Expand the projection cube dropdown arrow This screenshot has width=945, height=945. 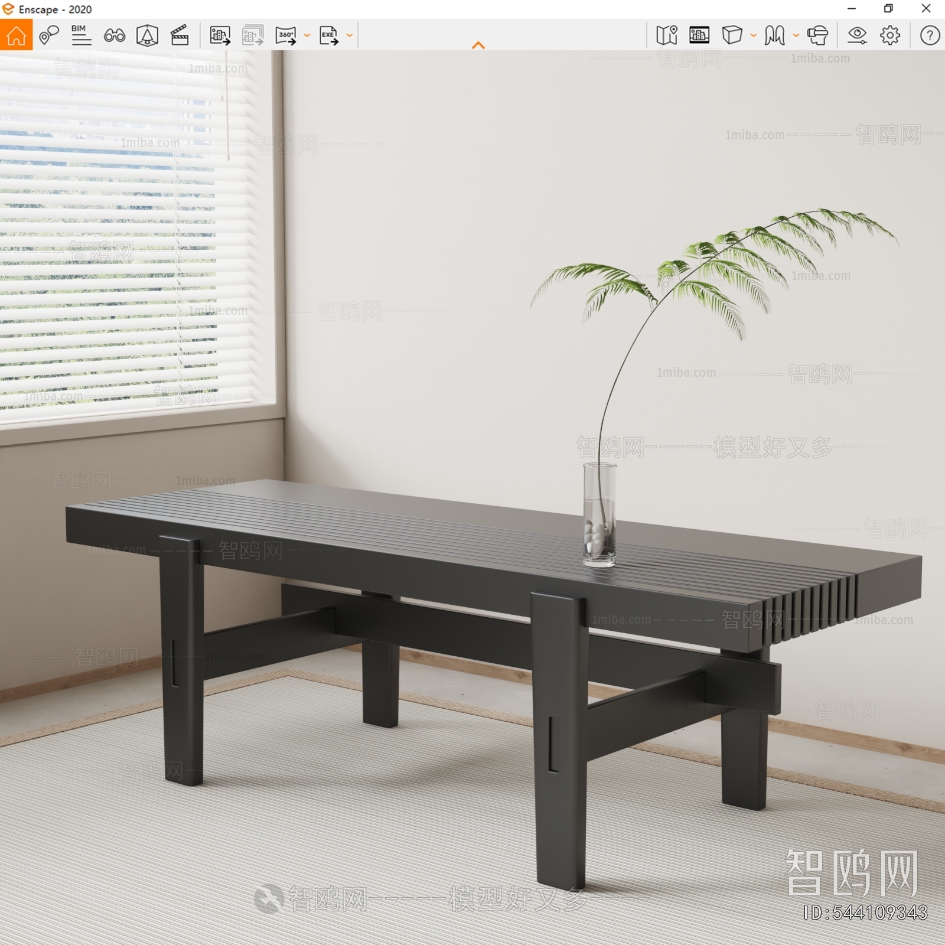(x=754, y=35)
